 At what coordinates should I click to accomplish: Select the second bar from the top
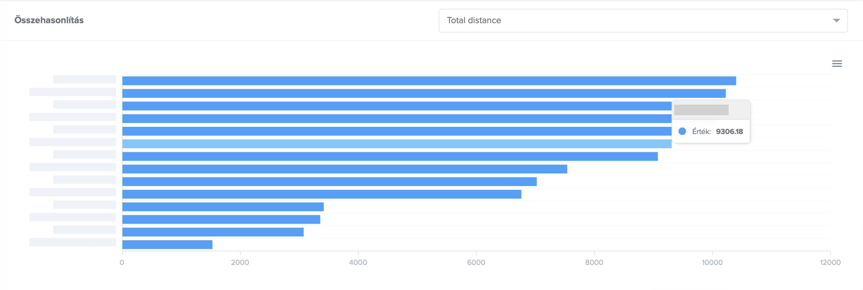[424, 94]
